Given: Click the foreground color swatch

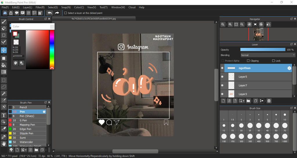Looking at the screenshot, I should point(15,34).
